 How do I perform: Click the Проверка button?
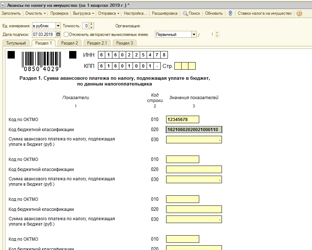(59, 14)
